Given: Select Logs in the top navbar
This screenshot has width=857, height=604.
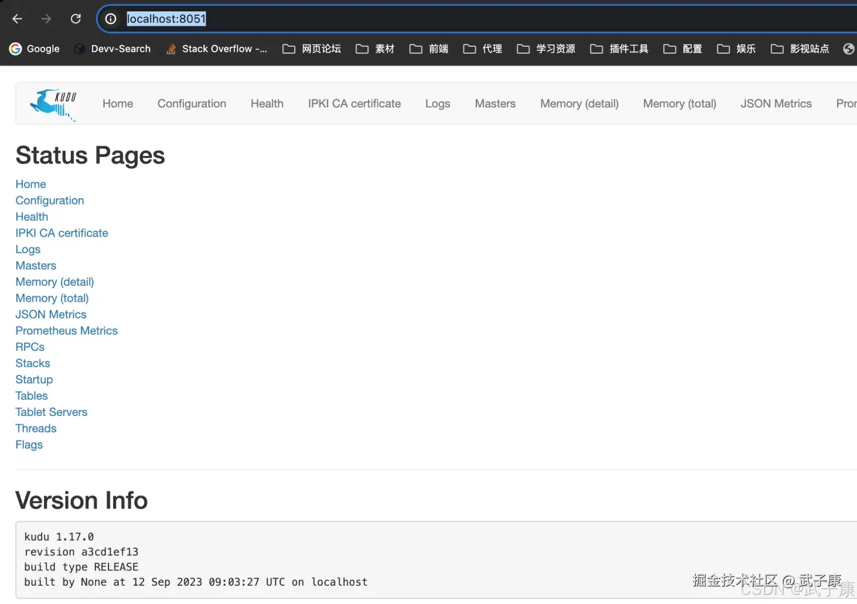Looking at the screenshot, I should click(x=438, y=103).
